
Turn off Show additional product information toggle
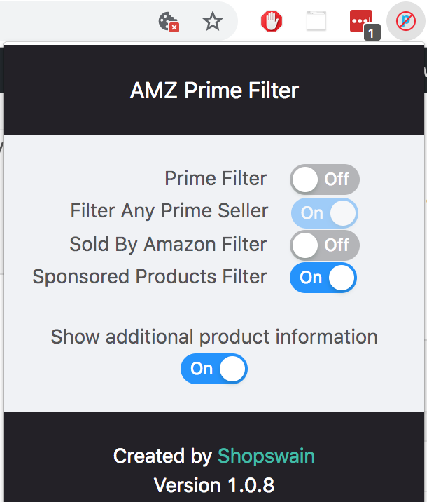[x=214, y=369]
